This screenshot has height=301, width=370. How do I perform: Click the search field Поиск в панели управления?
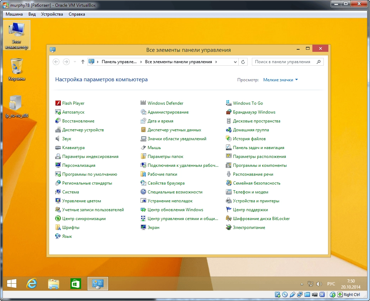tap(288, 62)
